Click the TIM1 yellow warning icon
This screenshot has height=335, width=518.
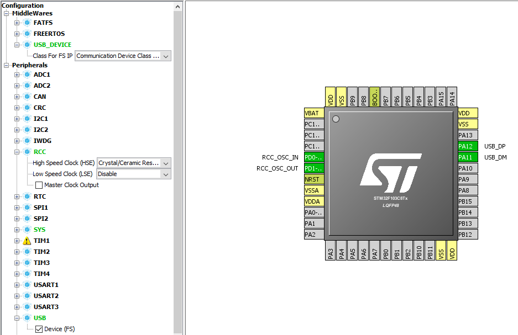tap(27, 241)
